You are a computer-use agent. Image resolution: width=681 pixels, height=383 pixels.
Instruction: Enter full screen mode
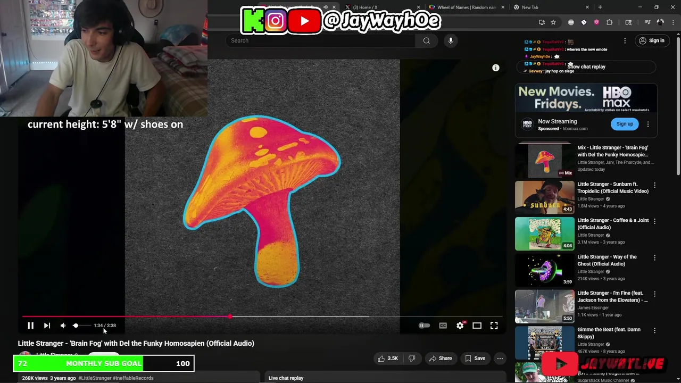(x=494, y=326)
